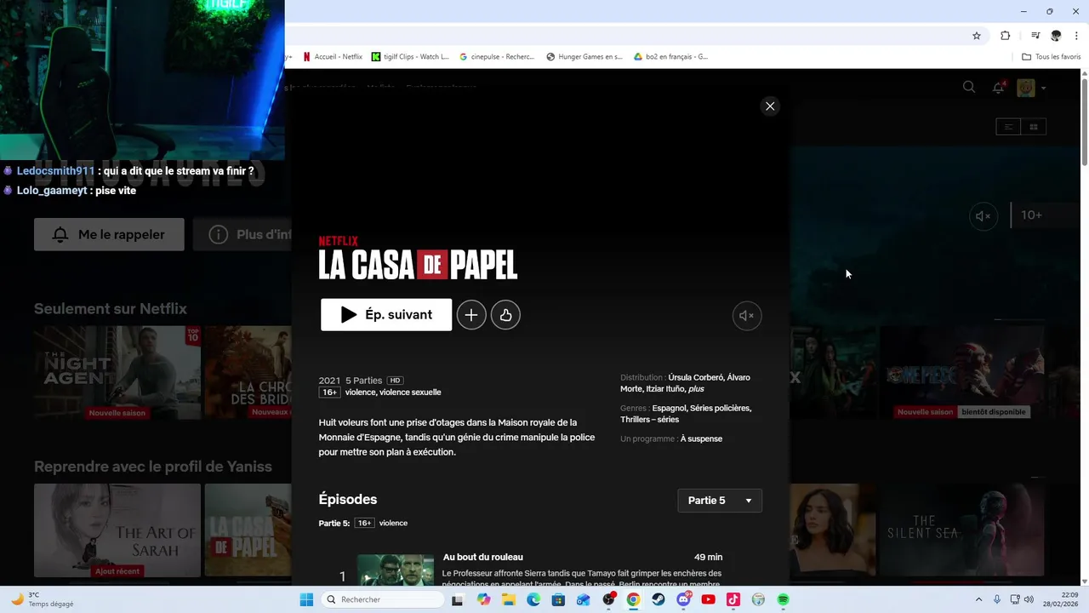The image size is (1089, 613).
Task: Play the next episode with Ép. suivant
Action: pyautogui.click(x=386, y=315)
